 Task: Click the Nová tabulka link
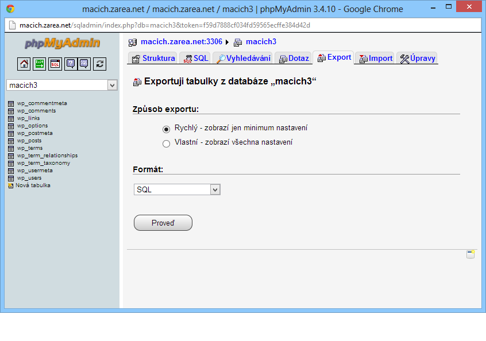(x=33, y=185)
